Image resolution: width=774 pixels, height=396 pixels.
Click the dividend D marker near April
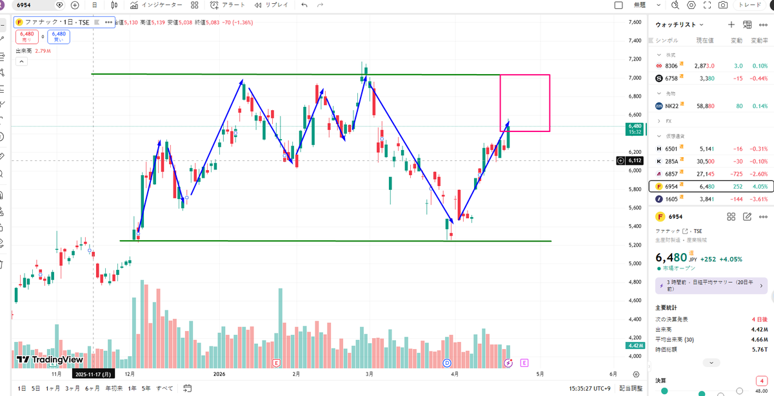pos(447,363)
